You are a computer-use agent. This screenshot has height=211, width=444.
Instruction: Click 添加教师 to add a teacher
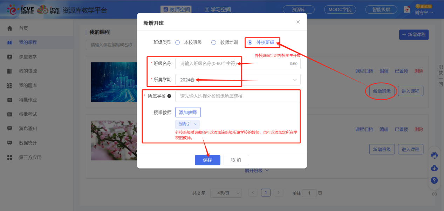187,112
